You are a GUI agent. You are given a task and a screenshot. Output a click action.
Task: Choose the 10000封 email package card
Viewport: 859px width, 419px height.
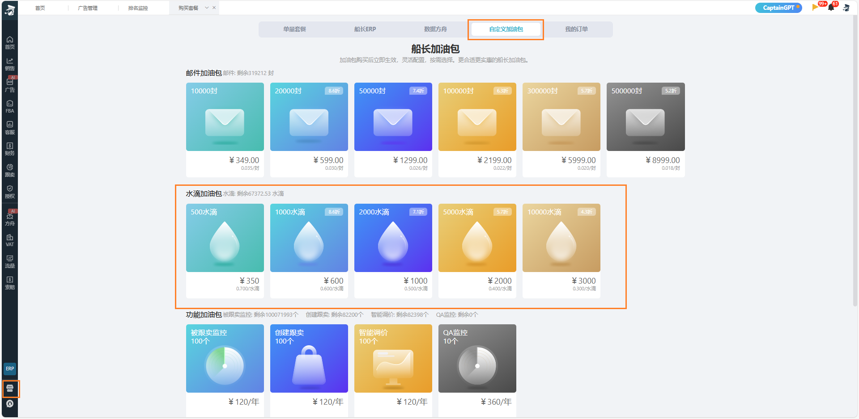pos(225,130)
